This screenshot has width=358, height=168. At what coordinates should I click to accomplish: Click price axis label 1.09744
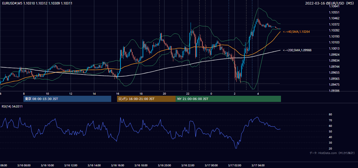coord(334,67)
